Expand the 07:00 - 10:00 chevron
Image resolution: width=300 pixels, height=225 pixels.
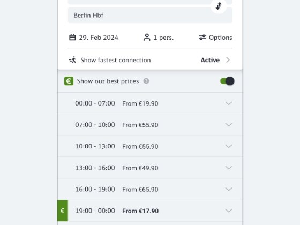[229, 125]
